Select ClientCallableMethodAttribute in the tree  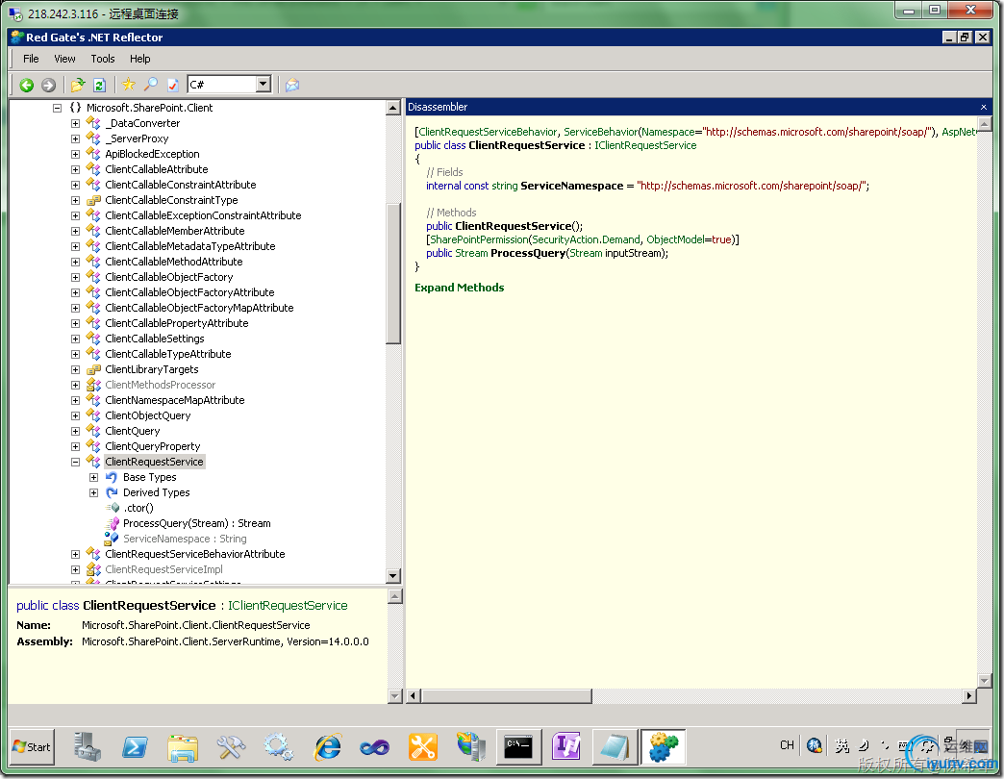coord(173,262)
